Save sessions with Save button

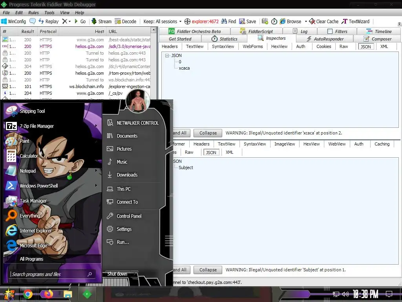click(x=248, y=21)
